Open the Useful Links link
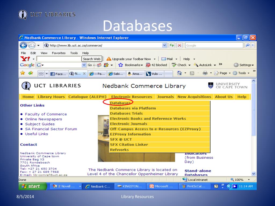The width and height of the screenshot is (275, 206). point(37,134)
